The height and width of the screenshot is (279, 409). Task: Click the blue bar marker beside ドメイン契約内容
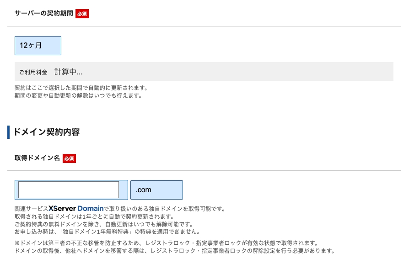pyautogui.click(x=8, y=132)
